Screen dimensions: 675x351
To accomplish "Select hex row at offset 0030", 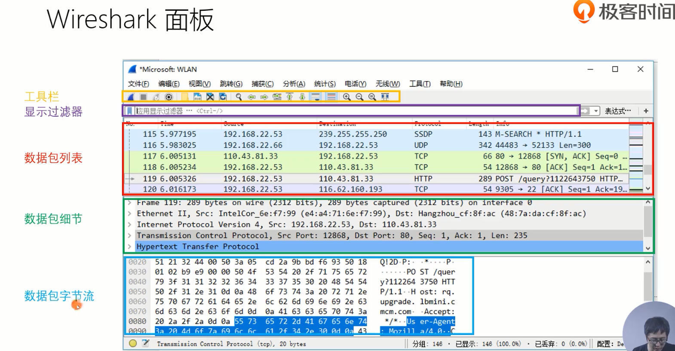I will click(291, 272).
